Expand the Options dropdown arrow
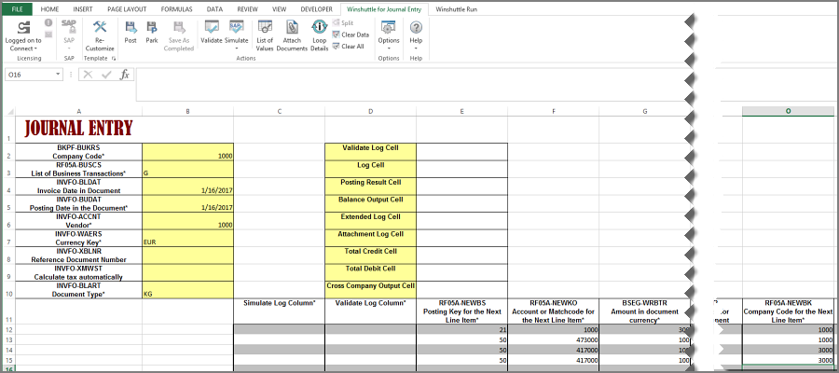 (389, 48)
